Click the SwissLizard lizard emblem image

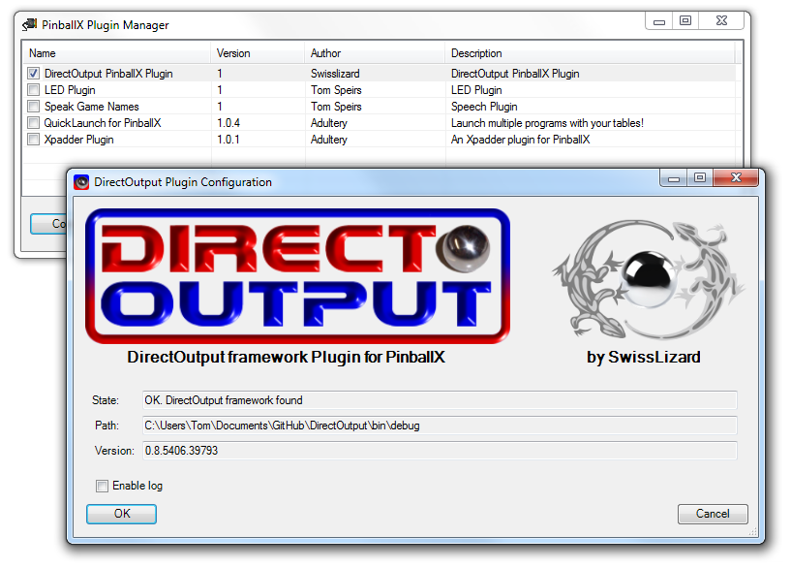click(648, 280)
